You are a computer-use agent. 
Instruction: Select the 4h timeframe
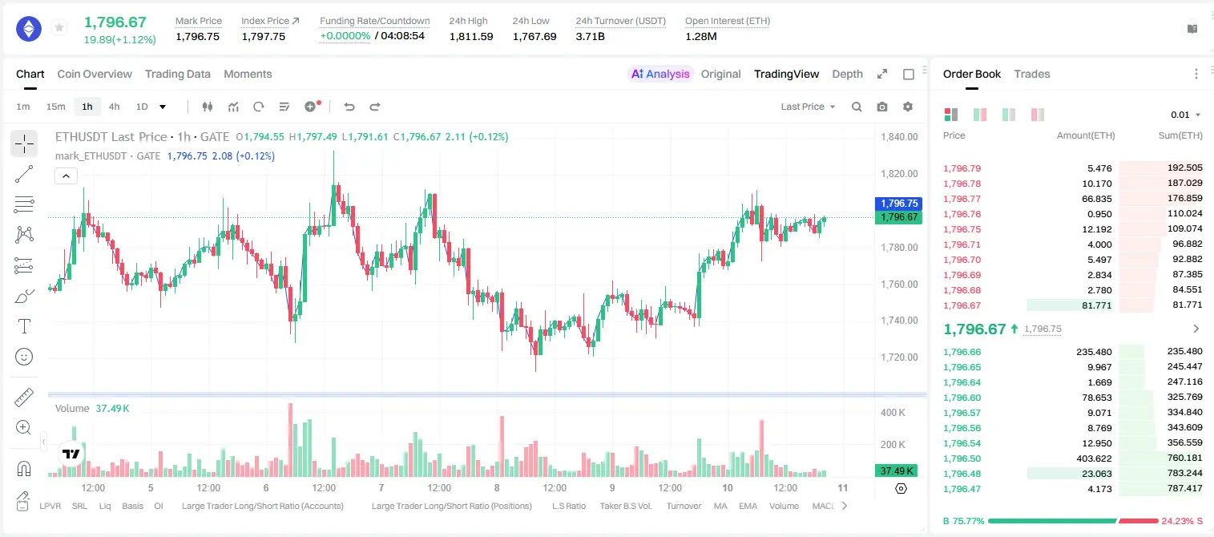(114, 107)
